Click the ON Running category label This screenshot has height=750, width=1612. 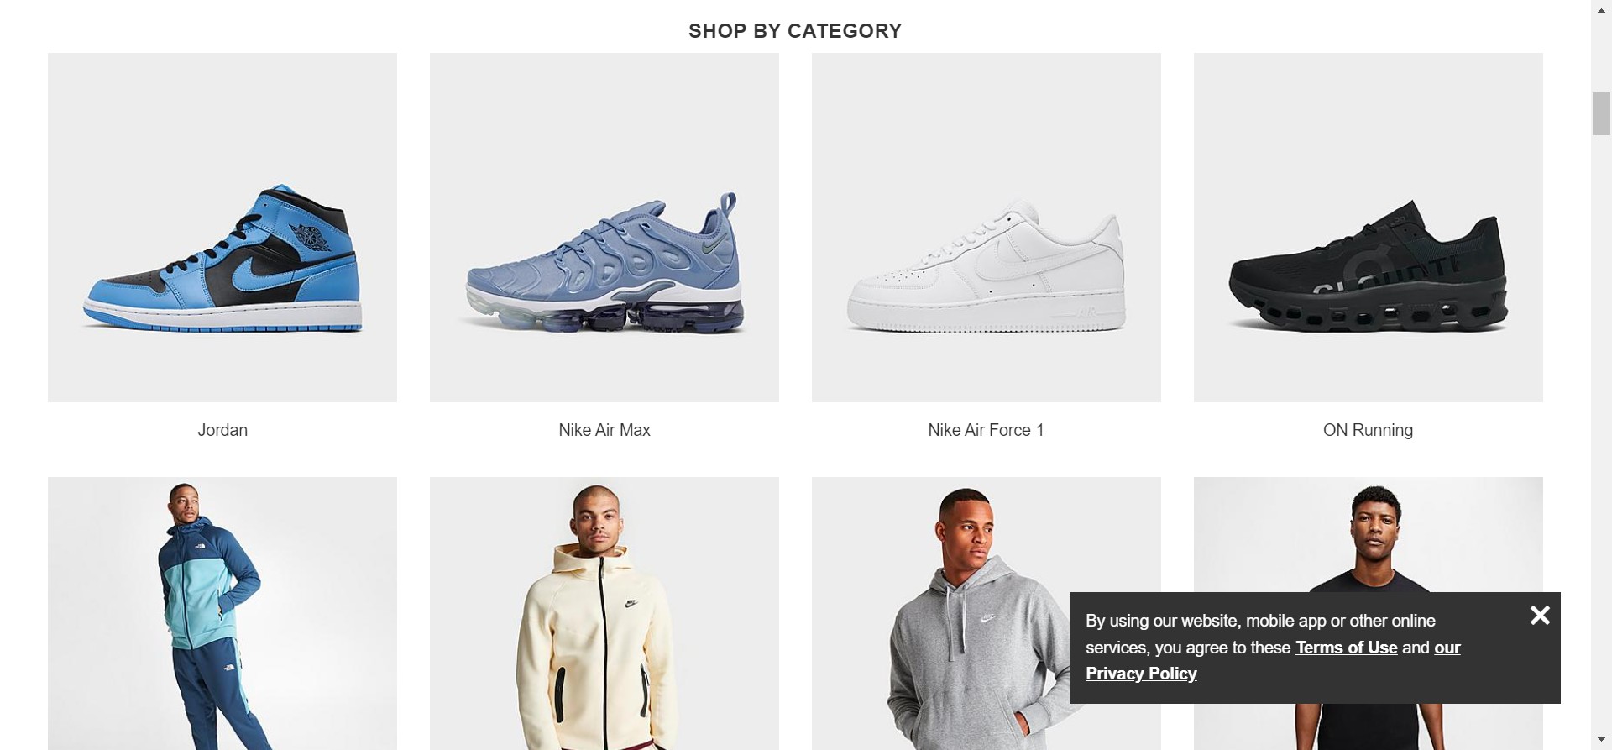click(x=1369, y=430)
